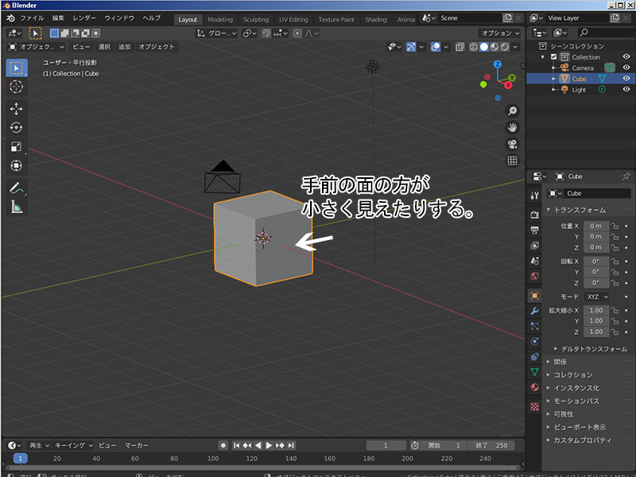The height and width of the screenshot is (477, 636).
Task: Click the Z axis on navigation gizmo
Action: pos(498,64)
